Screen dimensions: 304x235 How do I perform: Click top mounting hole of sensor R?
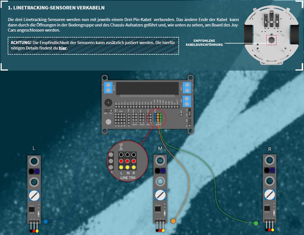270,160
